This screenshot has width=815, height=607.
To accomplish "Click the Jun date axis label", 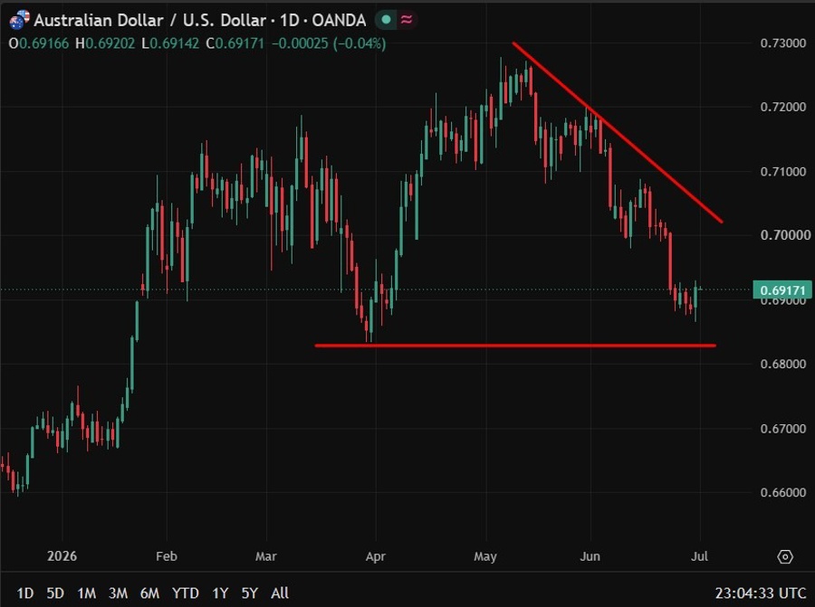I will (x=590, y=556).
